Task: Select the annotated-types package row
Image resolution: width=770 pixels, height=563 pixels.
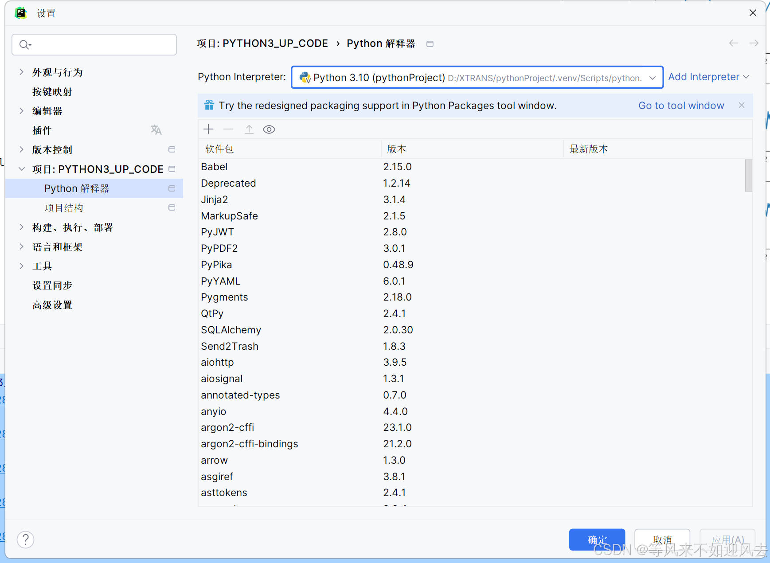Action: click(x=471, y=395)
